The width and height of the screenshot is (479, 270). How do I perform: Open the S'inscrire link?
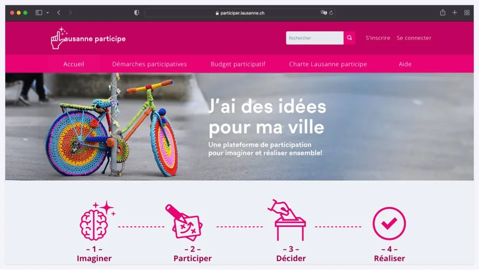378,38
